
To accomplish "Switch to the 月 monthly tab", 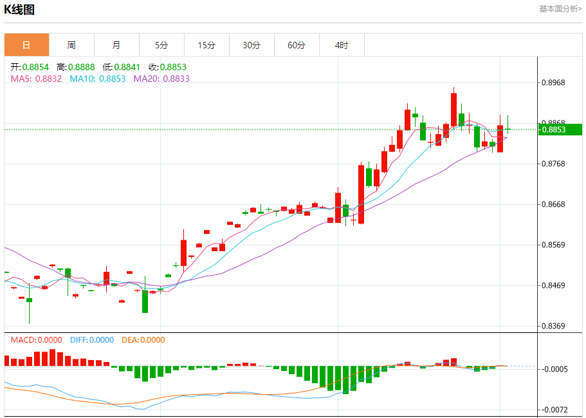I will (116, 45).
